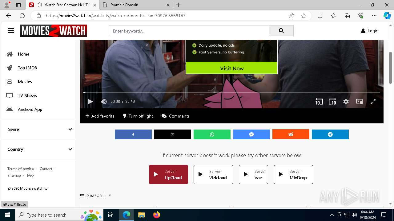Focus the Enter keywords search field

[x=189, y=31]
